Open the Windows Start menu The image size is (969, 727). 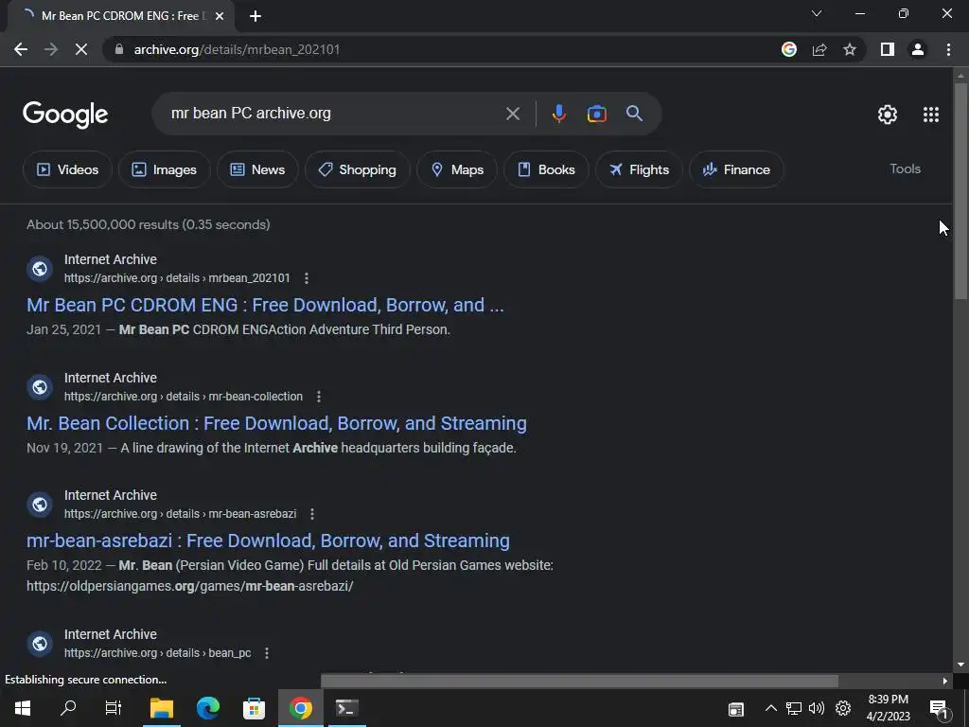[x=23, y=708]
